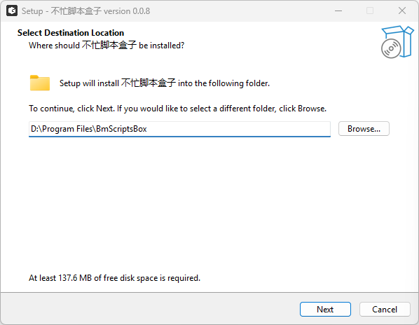Click the Select Destination Location heading
The height and width of the screenshot is (325, 419).
pos(71,33)
